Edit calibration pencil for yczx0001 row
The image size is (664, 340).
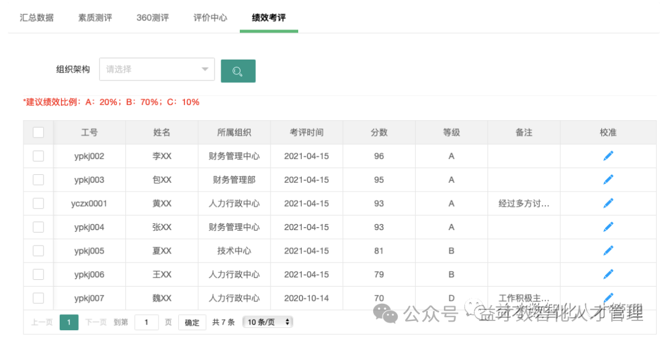[x=608, y=203]
